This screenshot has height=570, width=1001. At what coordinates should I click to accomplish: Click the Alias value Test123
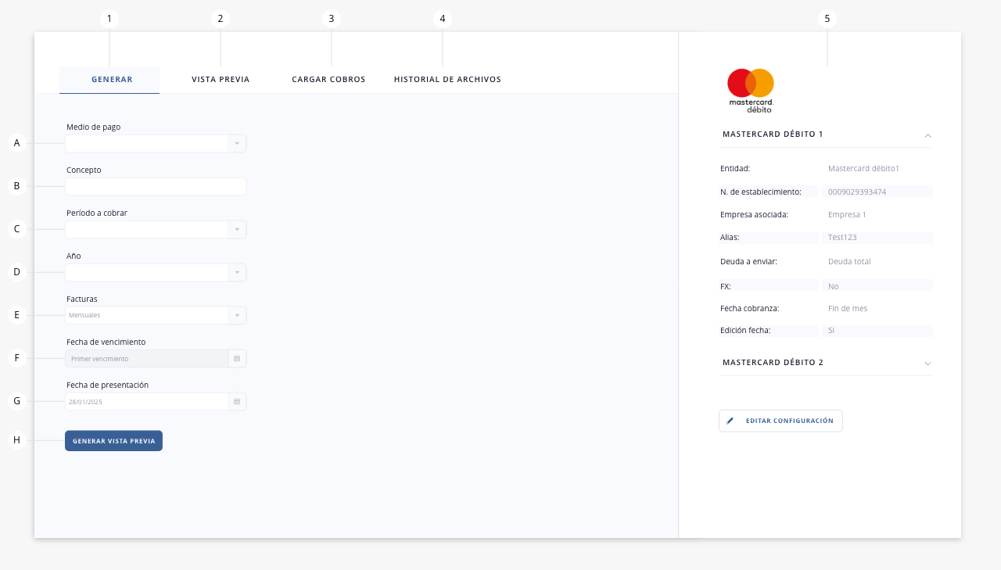(841, 237)
